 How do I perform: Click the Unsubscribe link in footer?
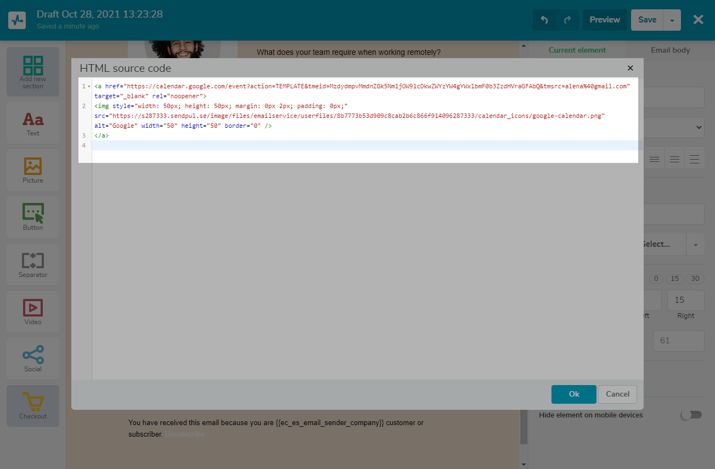(185, 434)
